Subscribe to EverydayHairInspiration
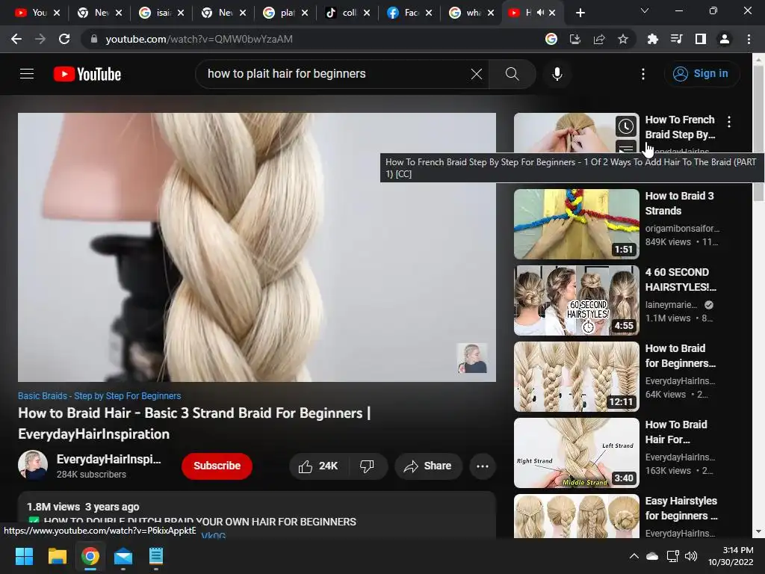 [x=217, y=466]
